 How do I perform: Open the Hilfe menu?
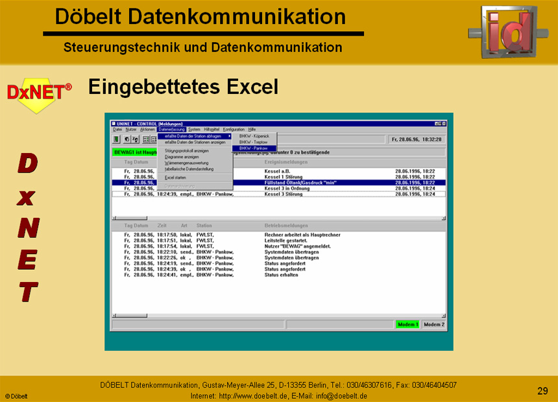click(x=252, y=130)
